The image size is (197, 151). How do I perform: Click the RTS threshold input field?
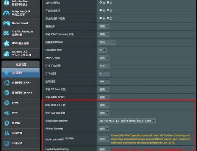[x=104, y=66]
